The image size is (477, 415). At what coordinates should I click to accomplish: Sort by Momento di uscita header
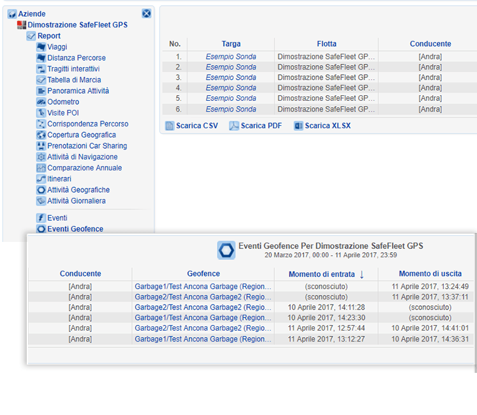(430, 274)
